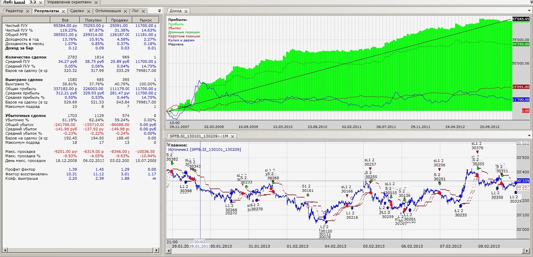
Task: Close the Редактор tab
Action: (x=28, y=11)
